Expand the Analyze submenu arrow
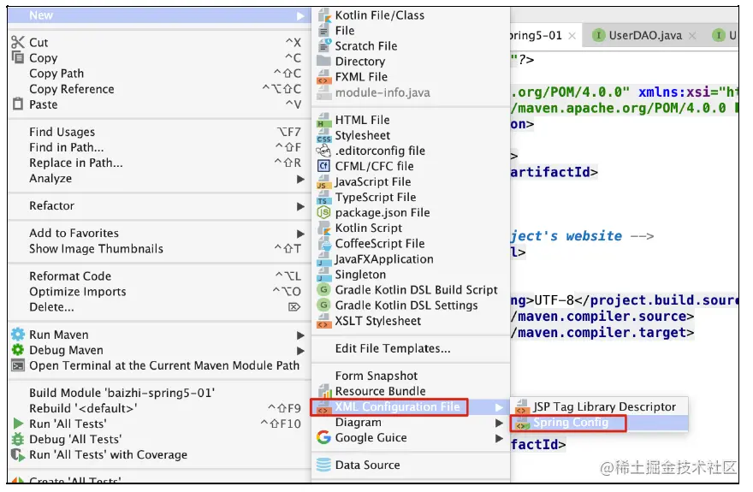The height and width of the screenshot is (492, 753). [x=300, y=179]
